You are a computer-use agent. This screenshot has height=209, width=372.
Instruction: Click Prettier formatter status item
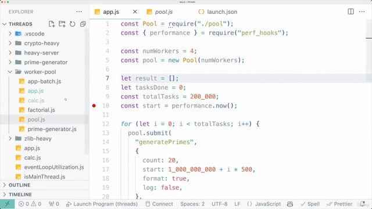tap(339, 204)
